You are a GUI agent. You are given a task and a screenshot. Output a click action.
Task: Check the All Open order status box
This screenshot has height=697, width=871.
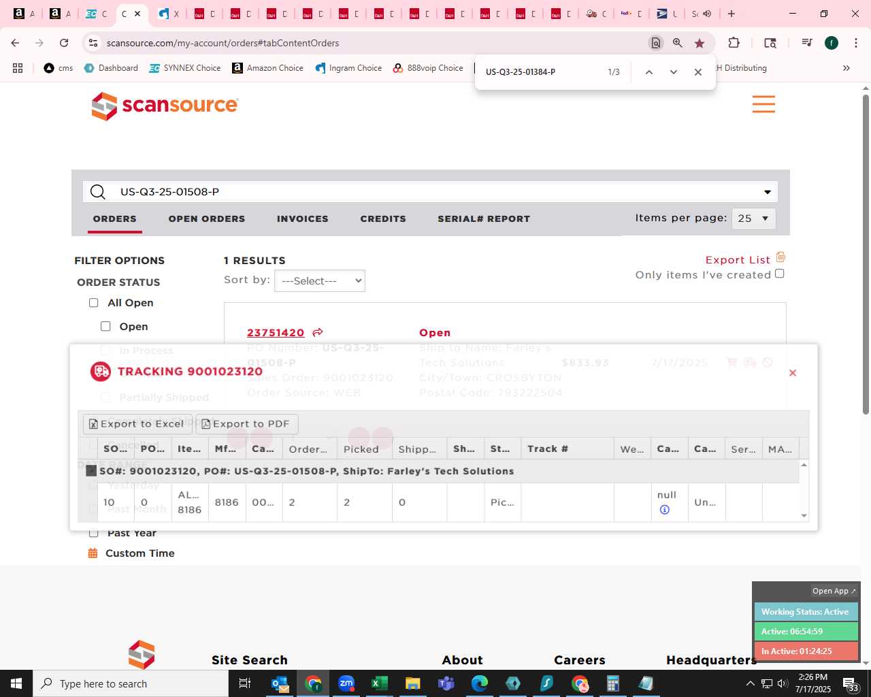coord(94,303)
